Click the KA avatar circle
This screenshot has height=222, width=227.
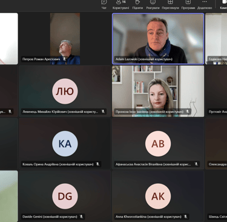65,144
